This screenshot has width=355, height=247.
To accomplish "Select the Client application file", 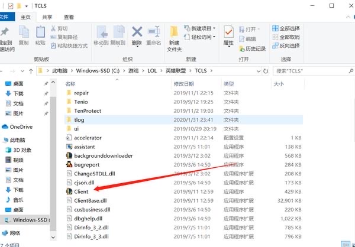I will point(81,191).
